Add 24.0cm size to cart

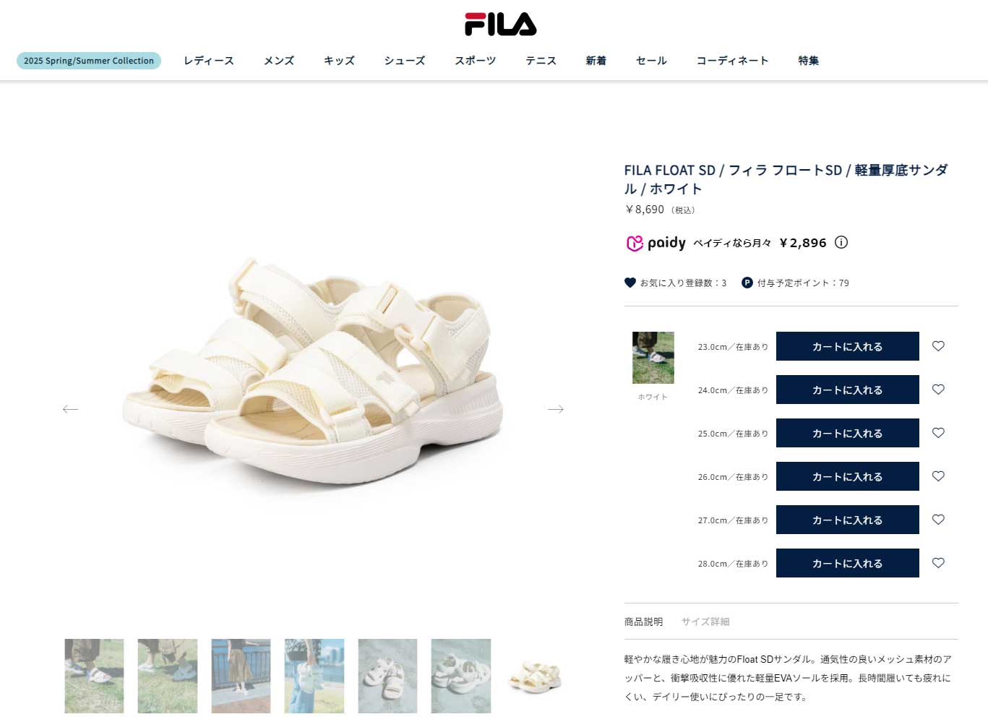[848, 390]
